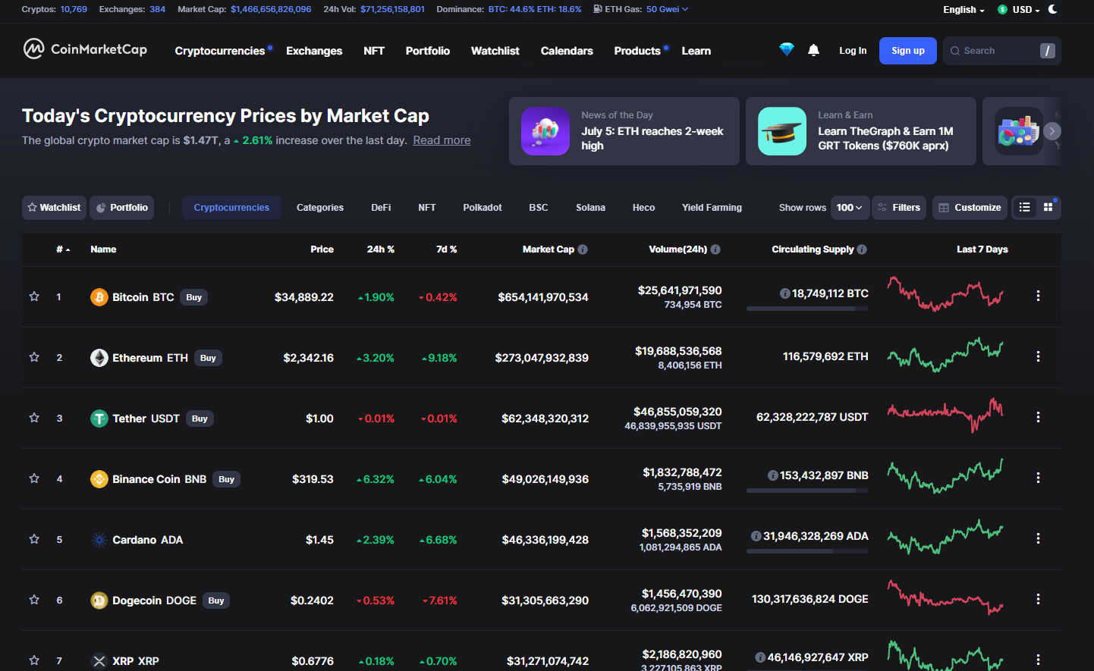Star Ethereum to add it to watchlist
The width and height of the screenshot is (1094, 671).
pyautogui.click(x=34, y=357)
